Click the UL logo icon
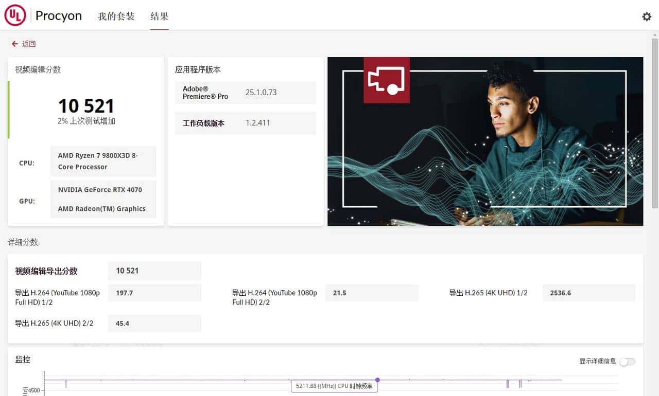The image size is (659, 396). (x=15, y=15)
